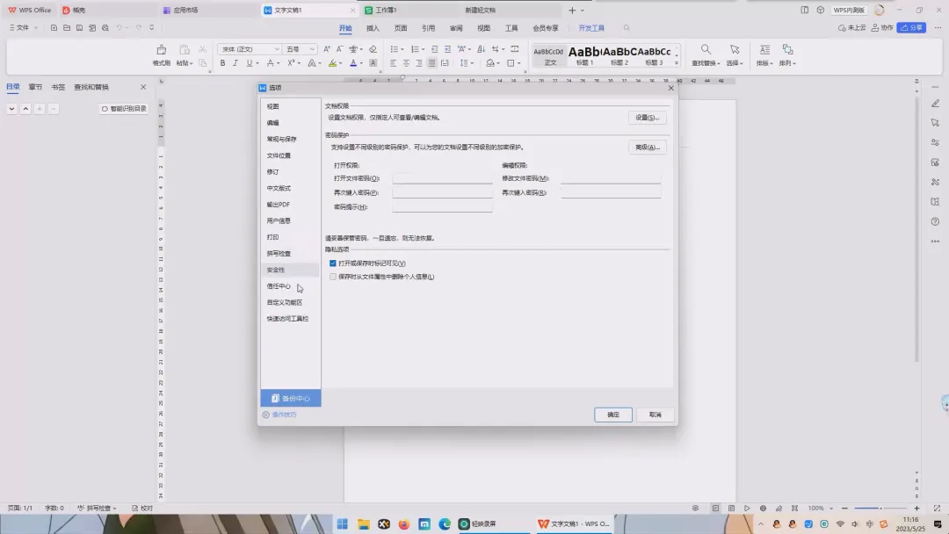Open the 选择 dropdown in ribbon
This screenshot has height=534, width=949.
[x=734, y=63]
